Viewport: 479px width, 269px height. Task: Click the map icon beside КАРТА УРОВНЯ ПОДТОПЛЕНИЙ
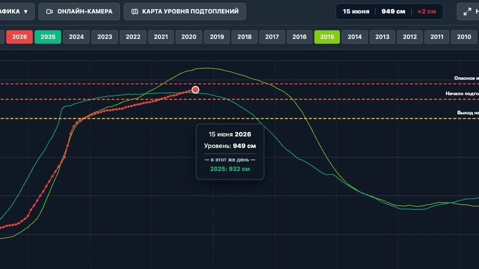(135, 12)
